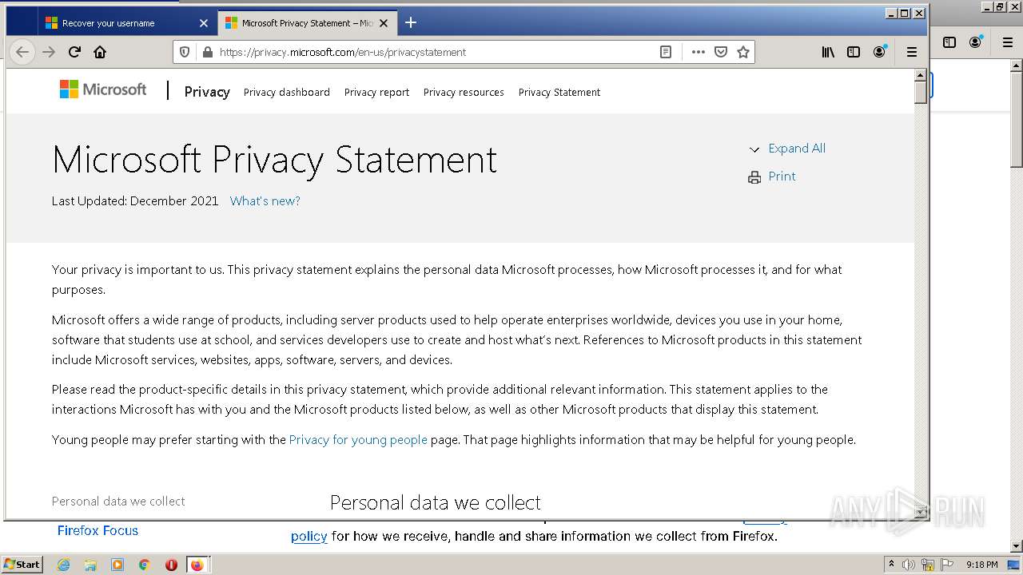The height and width of the screenshot is (575, 1023).
Task: Click the forward navigation arrow
Action: (x=49, y=52)
